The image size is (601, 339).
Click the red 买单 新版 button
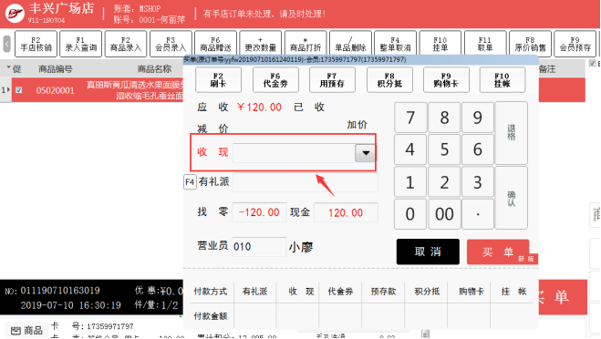pyautogui.click(x=498, y=252)
